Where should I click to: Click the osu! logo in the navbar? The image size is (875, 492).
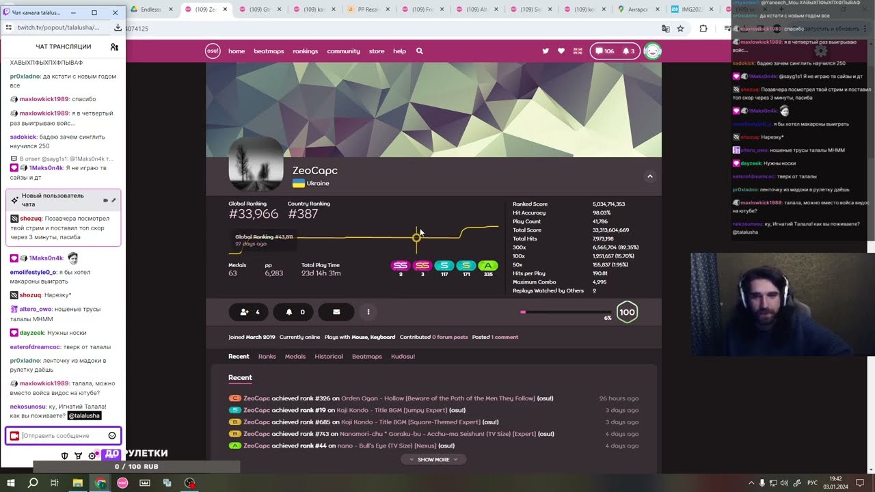click(213, 51)
